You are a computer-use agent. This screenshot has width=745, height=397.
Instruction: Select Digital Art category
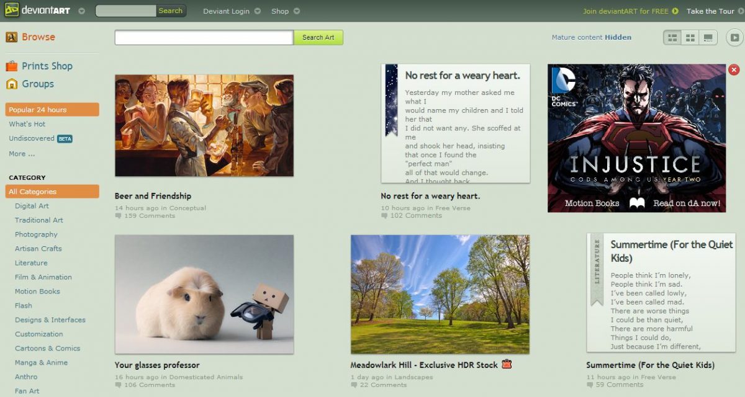click(32, 206)
